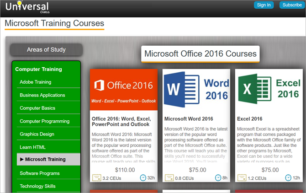Click the 32h clock icon
Image resolution: width=306 pixels, height=193 pixels.
point(143,178)
